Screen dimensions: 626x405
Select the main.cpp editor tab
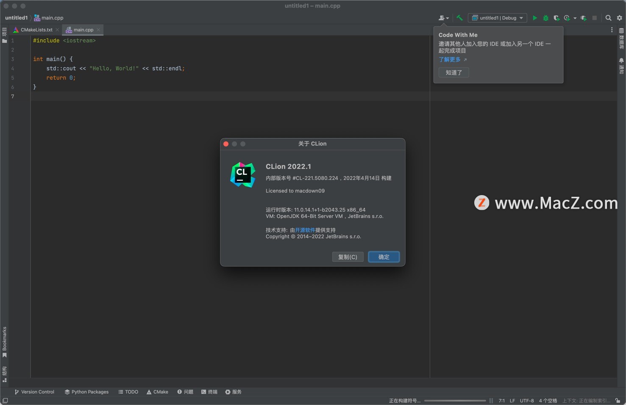(83, 30)
